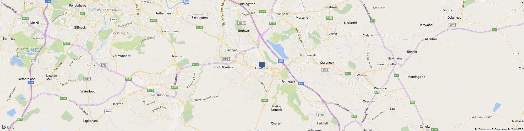The width and height of the screenshot is (524, 131).
Task: Click the A749 road badge near Rutherglen
Action: (154, 20)
